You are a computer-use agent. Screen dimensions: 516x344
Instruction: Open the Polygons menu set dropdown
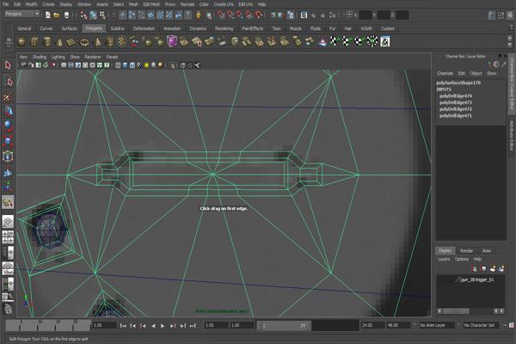(22, 14)
